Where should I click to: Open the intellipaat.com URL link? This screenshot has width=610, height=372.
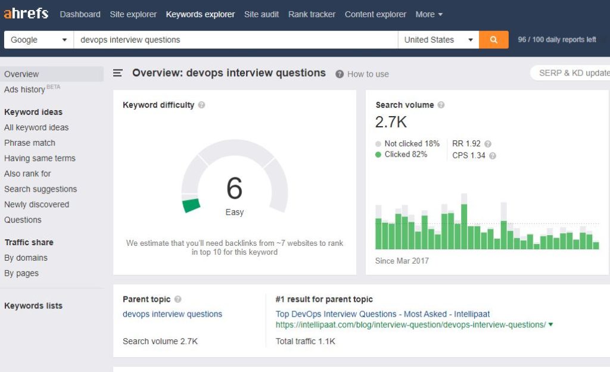411,324
